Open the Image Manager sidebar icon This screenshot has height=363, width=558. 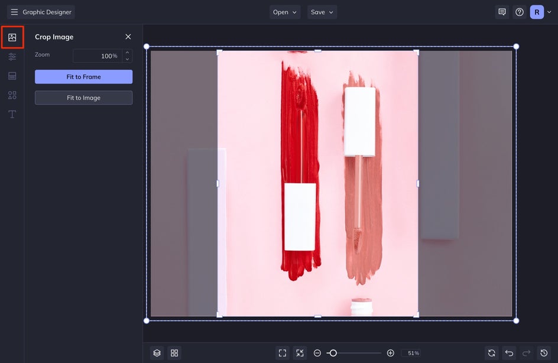pos(12,37)
